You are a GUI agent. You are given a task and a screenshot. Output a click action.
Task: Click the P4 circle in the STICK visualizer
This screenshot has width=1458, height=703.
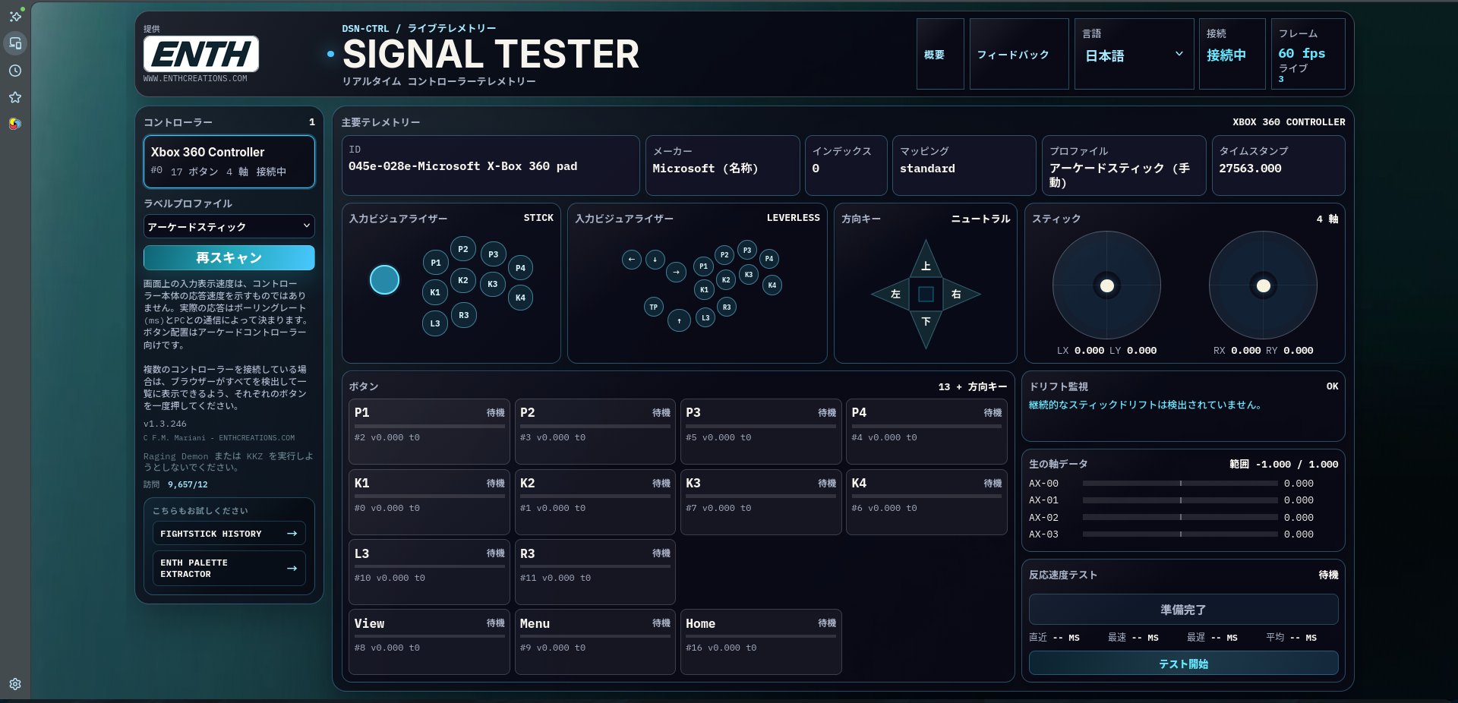[520, 267]
